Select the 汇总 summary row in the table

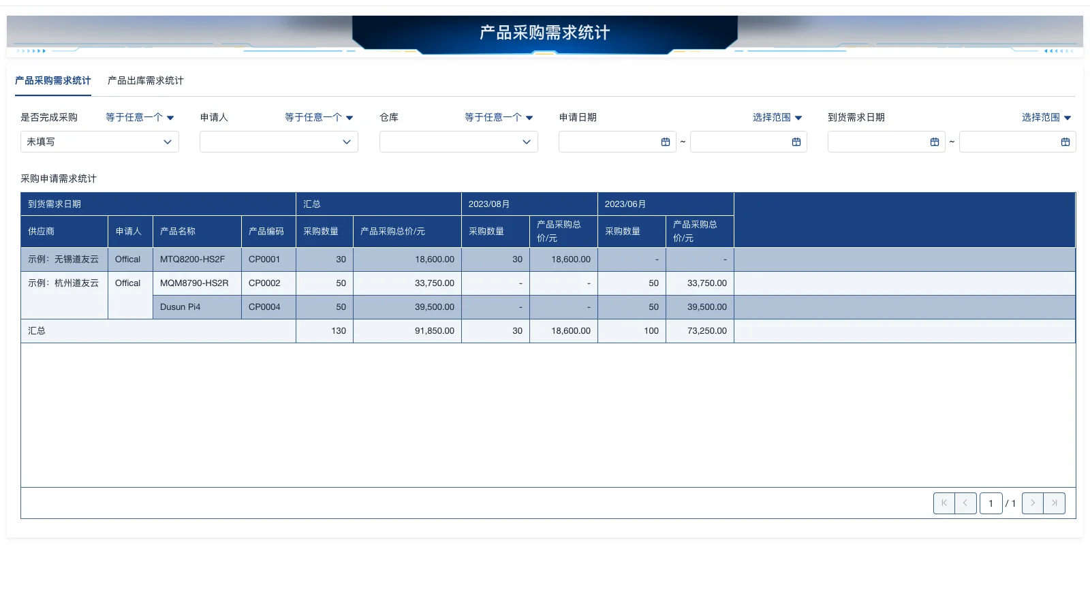coord(37,331)
